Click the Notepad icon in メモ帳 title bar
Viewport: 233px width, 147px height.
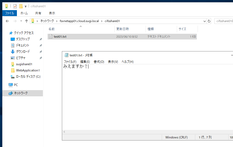pyautogui.click(x=66, y=55)
